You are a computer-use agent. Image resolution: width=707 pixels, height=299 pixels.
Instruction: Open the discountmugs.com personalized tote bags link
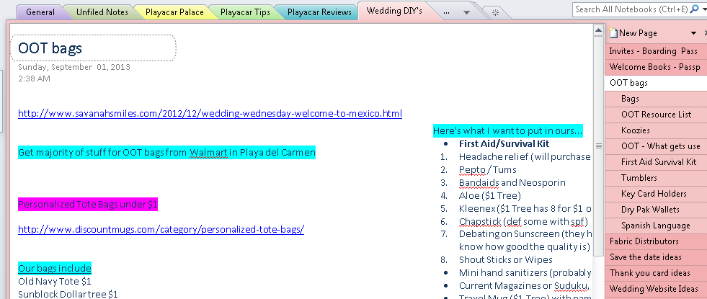(161, 230)
